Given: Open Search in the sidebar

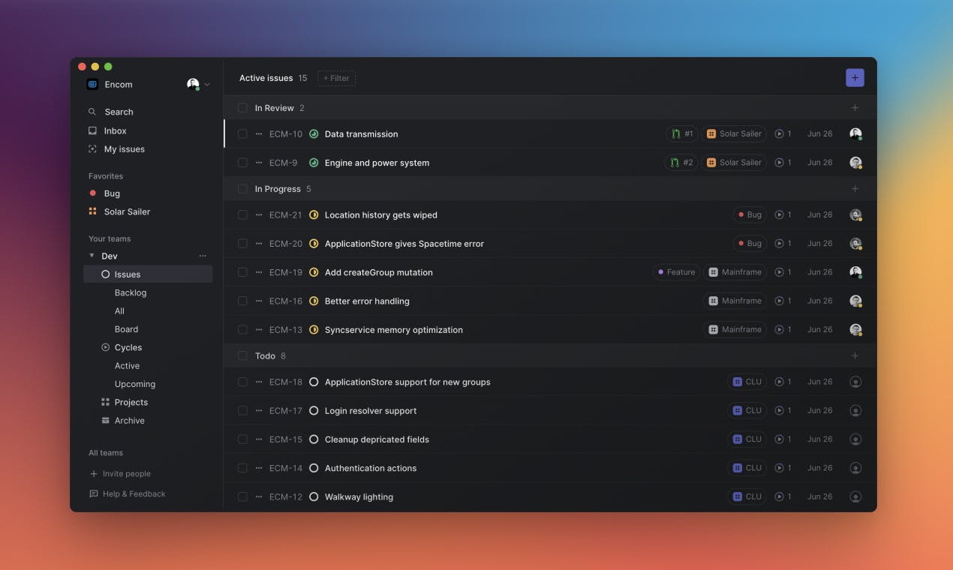Looking at the screenshot, I should (119, 112).
